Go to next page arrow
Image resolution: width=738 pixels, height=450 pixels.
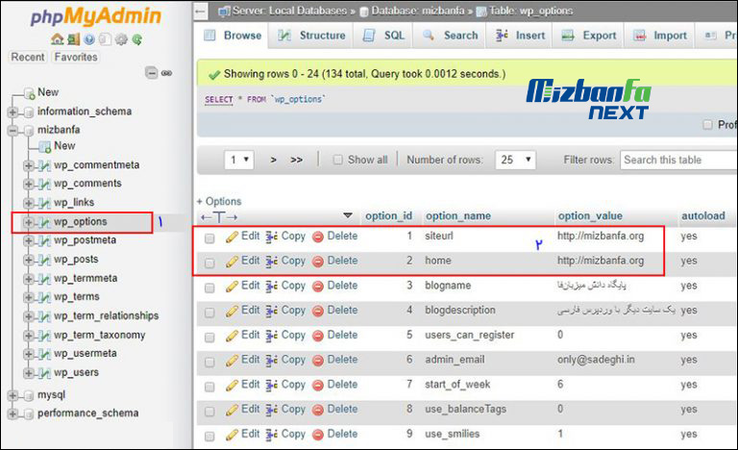(x=274, y=161)
